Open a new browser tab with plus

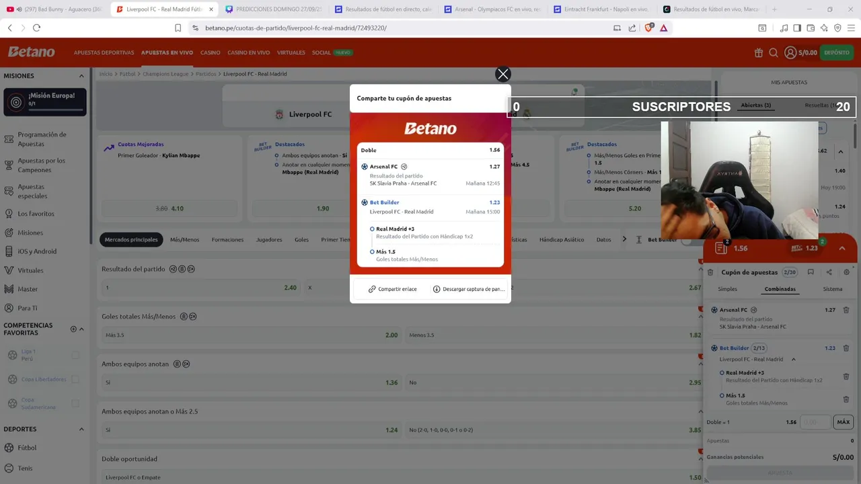(x=774, y=9)
